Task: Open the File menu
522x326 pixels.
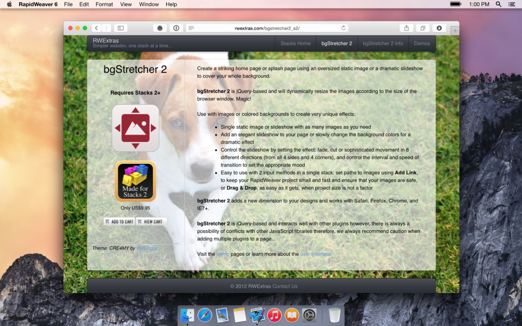Action: 68,4
